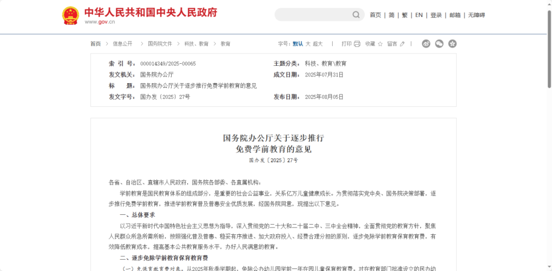Focus the site search input field
The image size is (552, 271).
313,15
